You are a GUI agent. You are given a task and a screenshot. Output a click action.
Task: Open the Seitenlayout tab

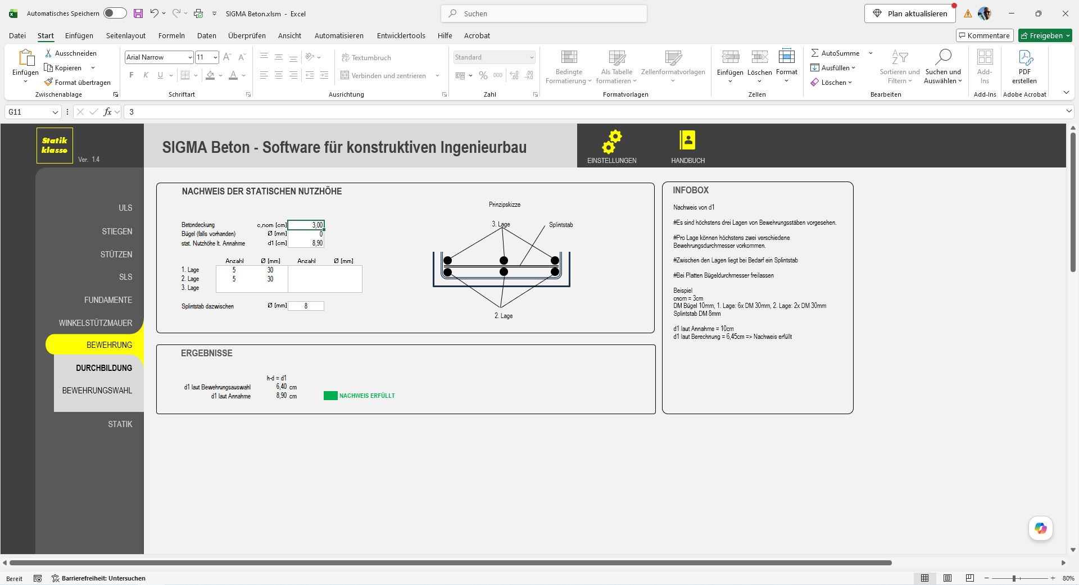[126, 35]
